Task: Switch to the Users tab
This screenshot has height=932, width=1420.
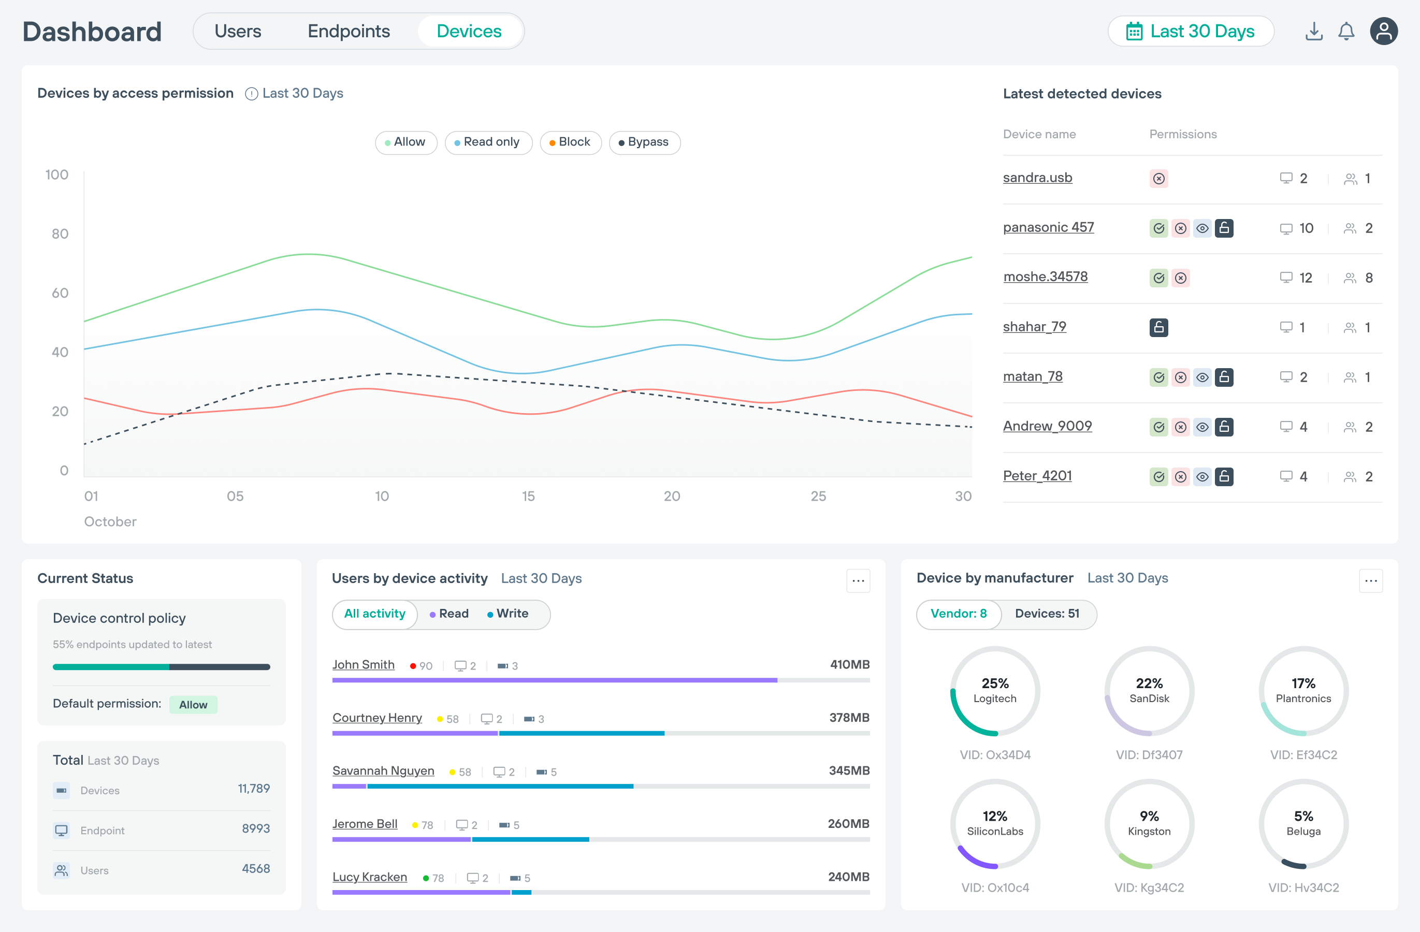Action: coord(238,32)
